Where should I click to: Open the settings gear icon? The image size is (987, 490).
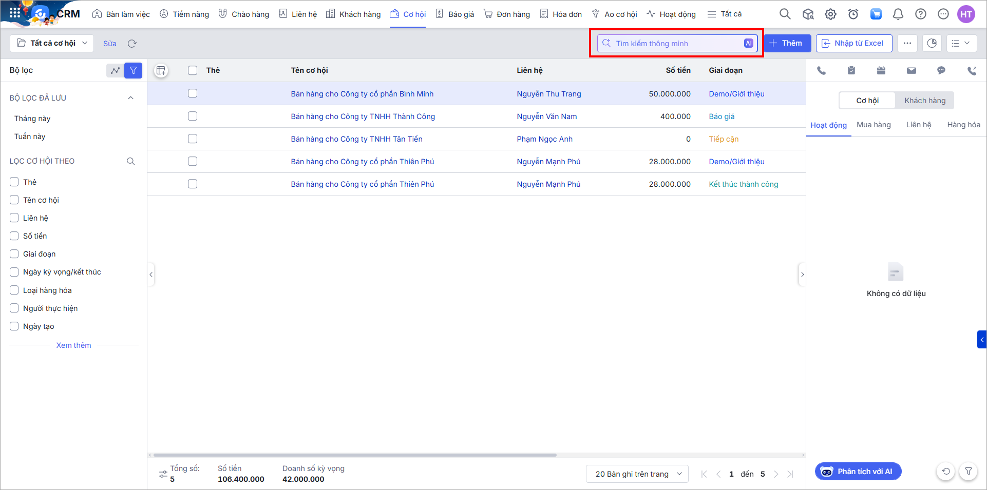click(x=830, y=14)
